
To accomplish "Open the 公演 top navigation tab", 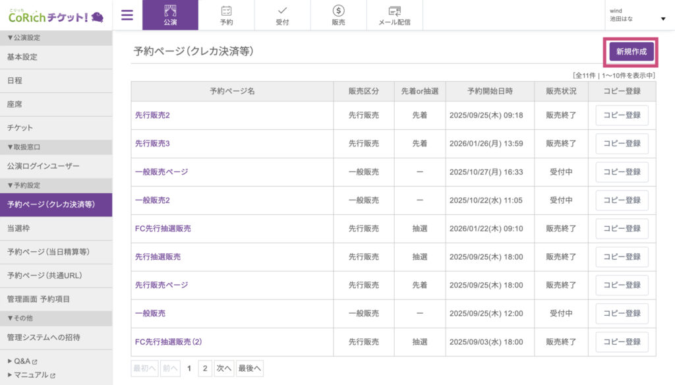I will click(170, 15).
